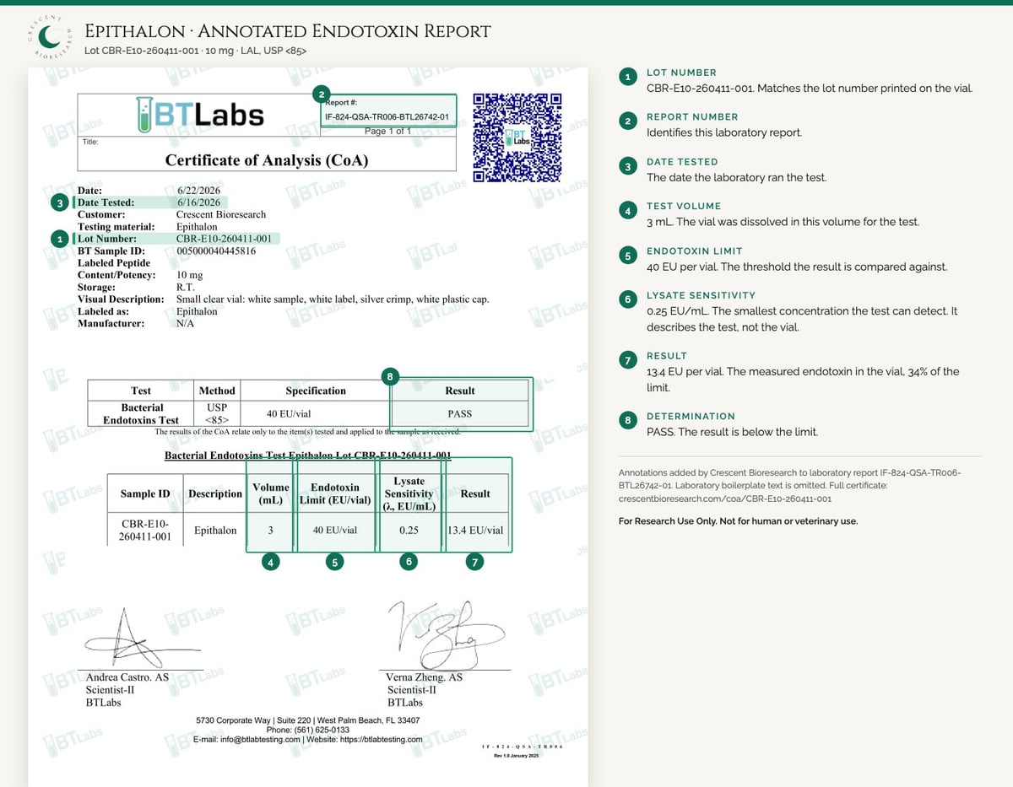Click the 'DETERMINATION' legend heading
Image resolution: width=1013 pixels, height=787 pixels.
[x=691, y=416]
